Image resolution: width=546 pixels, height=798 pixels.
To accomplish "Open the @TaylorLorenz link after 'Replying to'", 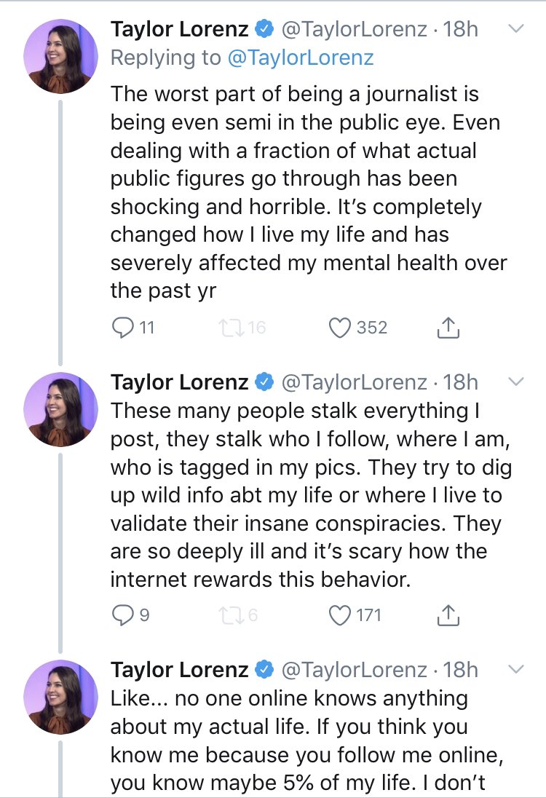I will pos(301,59).
